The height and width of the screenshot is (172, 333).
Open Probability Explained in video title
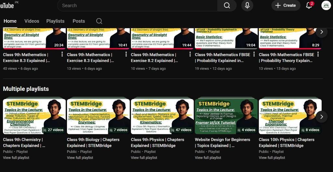(222, 58)
